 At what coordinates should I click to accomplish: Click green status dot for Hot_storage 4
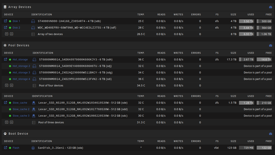point(10,79)
